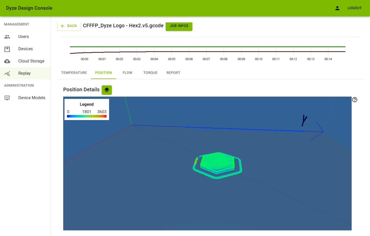Click the Devices box icon
The height and width of the screenshot is (236, 370).
(x=7, y=49)
